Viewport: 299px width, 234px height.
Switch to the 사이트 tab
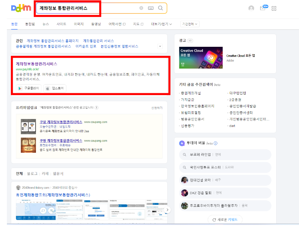[x=61, y=24]
